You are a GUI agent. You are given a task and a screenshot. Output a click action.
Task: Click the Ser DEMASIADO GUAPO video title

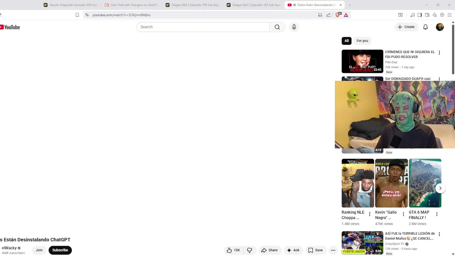tap(408, 79)
